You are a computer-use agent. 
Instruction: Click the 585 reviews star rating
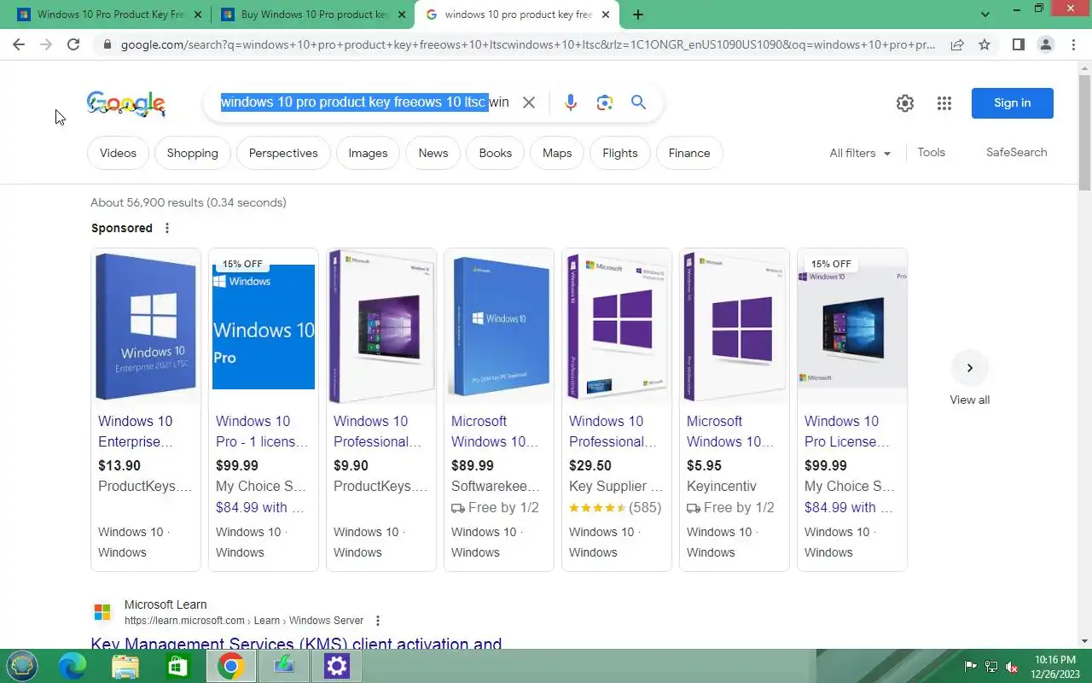615,507
